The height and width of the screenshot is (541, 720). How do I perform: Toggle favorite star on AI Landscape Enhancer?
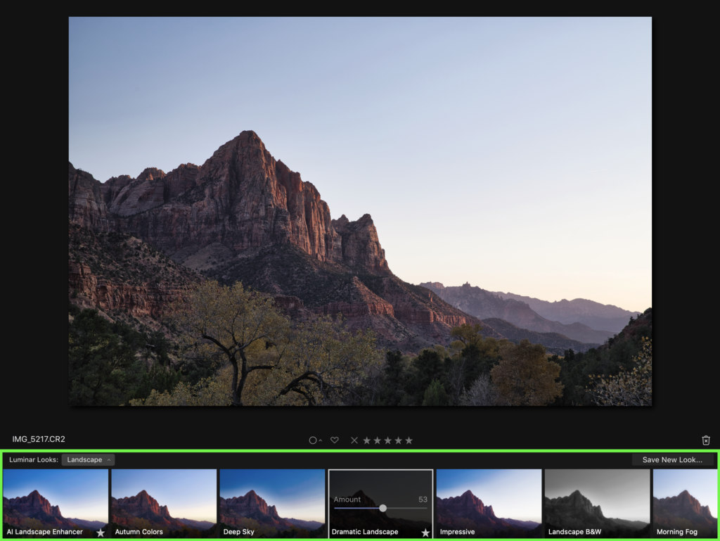[101, 533]
